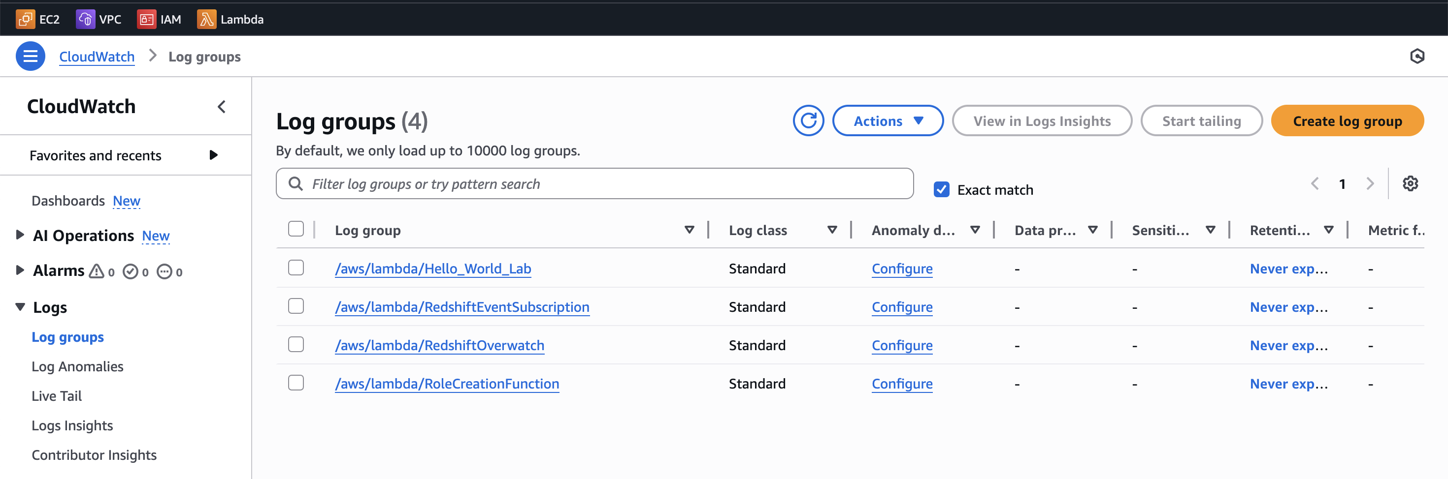The image size is (1448, 479).
Task: Expand Favorites and recents
Action: click(213, 155)
